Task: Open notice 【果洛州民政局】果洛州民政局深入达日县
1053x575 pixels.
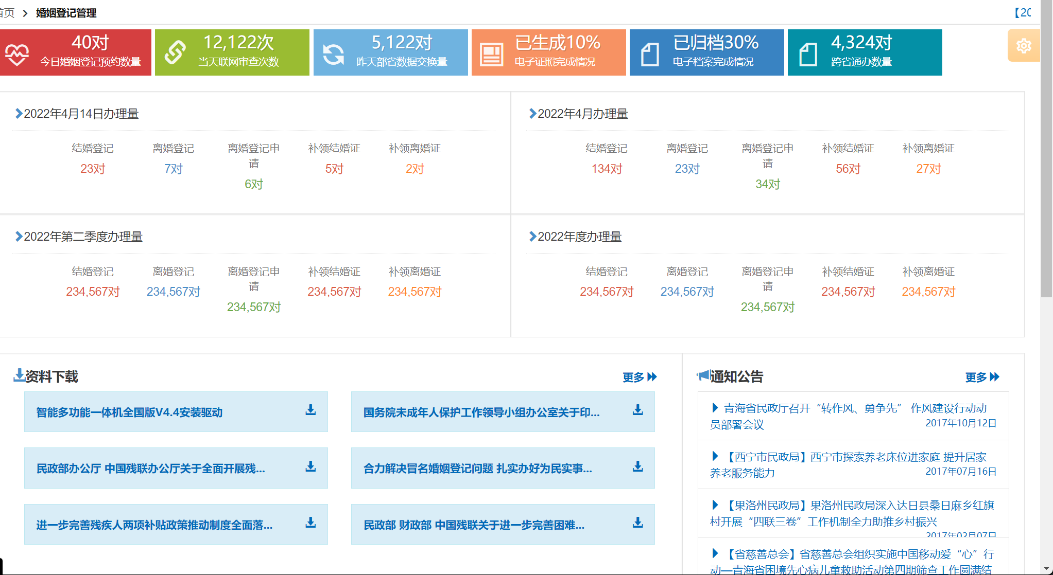Action: (853, 513)
